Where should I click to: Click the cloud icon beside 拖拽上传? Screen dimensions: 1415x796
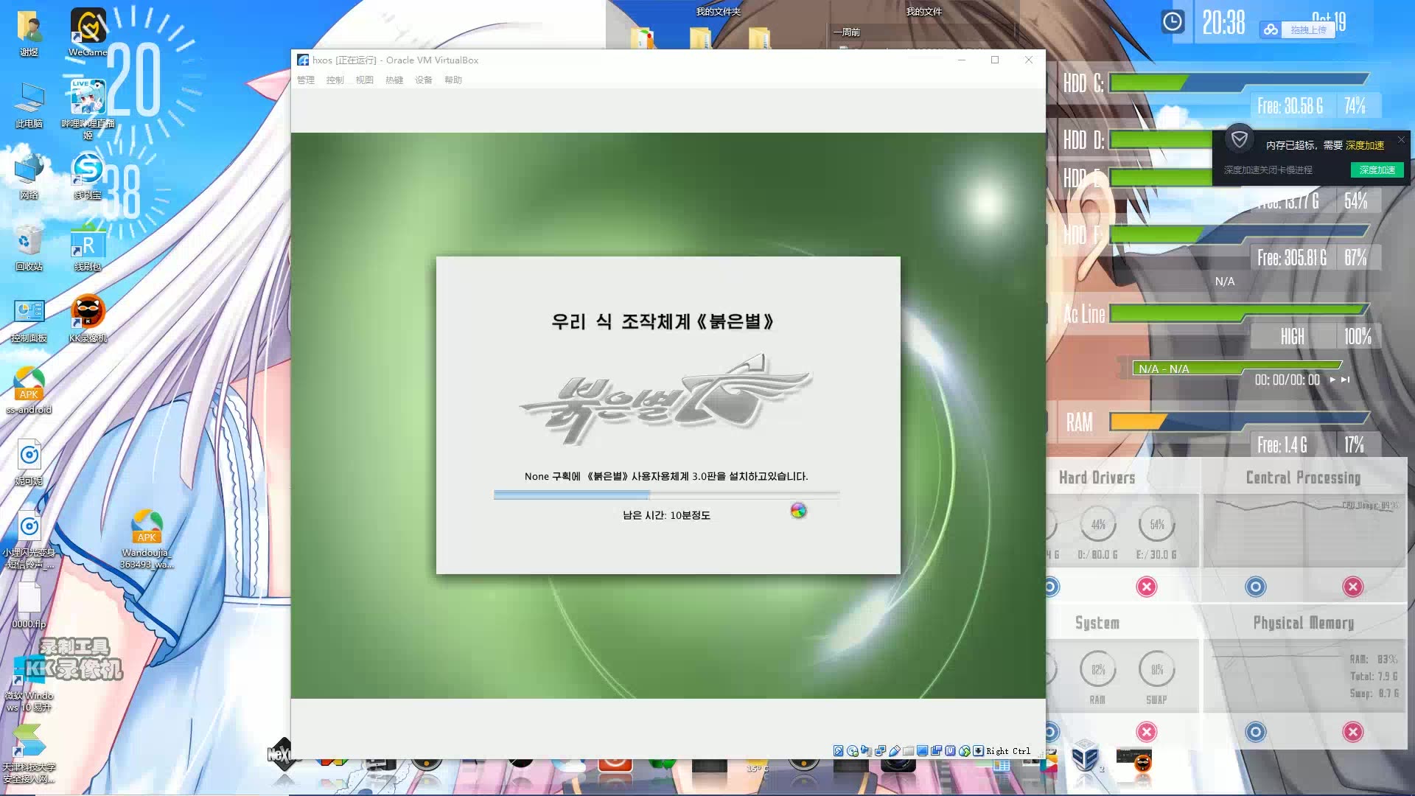pyautogui.click(x=1271, y=30)
